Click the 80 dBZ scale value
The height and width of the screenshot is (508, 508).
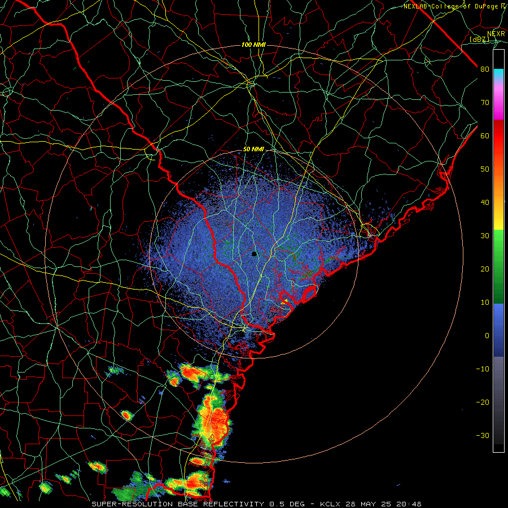[x=485, y=69]
